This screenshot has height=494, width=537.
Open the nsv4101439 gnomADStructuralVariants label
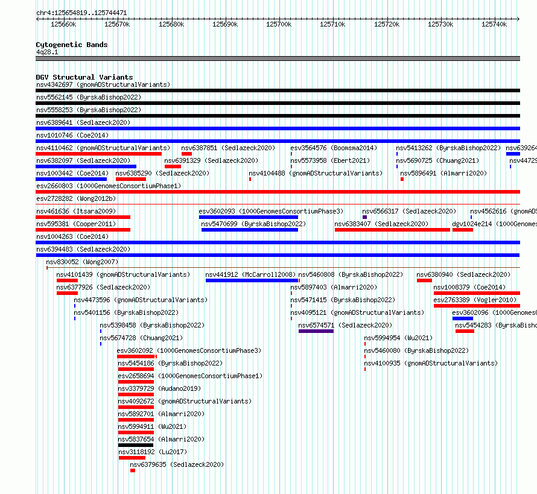[x=123, y=274]
